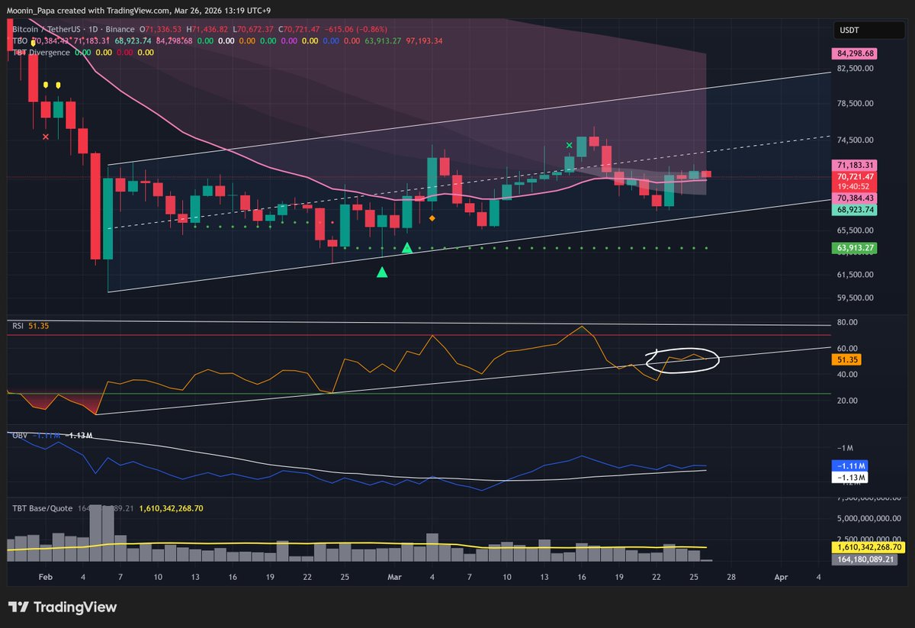This screenshot has height=628, width=915.
Task: Click the 28 date label on the time axis
Action: point(730,578)
